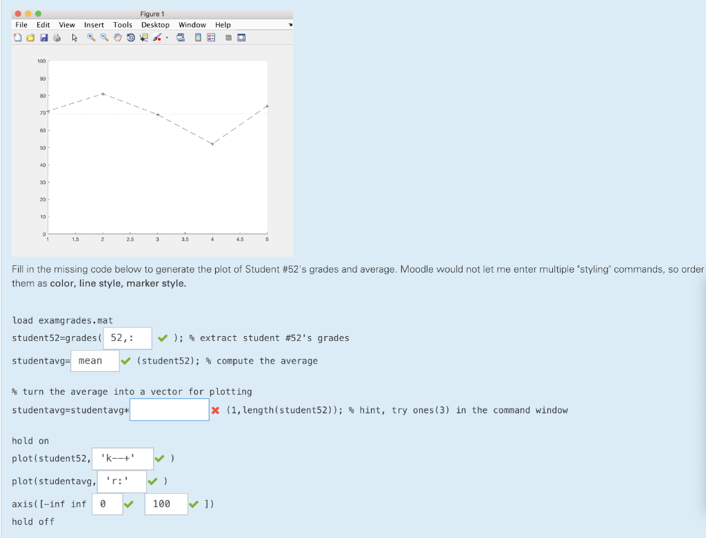Click the Show Plot Tools icon
The height and width of the screenshot is (538, 706).
[x=241, y=38]
